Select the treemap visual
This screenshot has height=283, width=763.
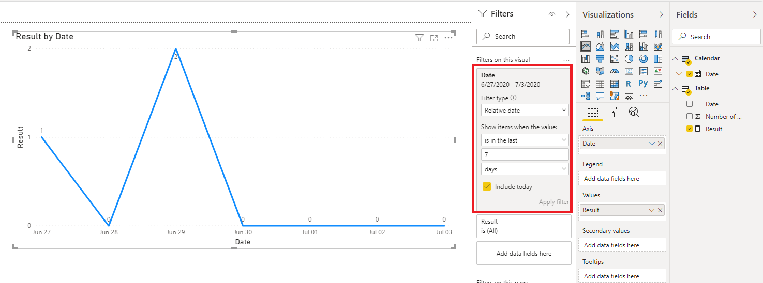coord(658,59)
